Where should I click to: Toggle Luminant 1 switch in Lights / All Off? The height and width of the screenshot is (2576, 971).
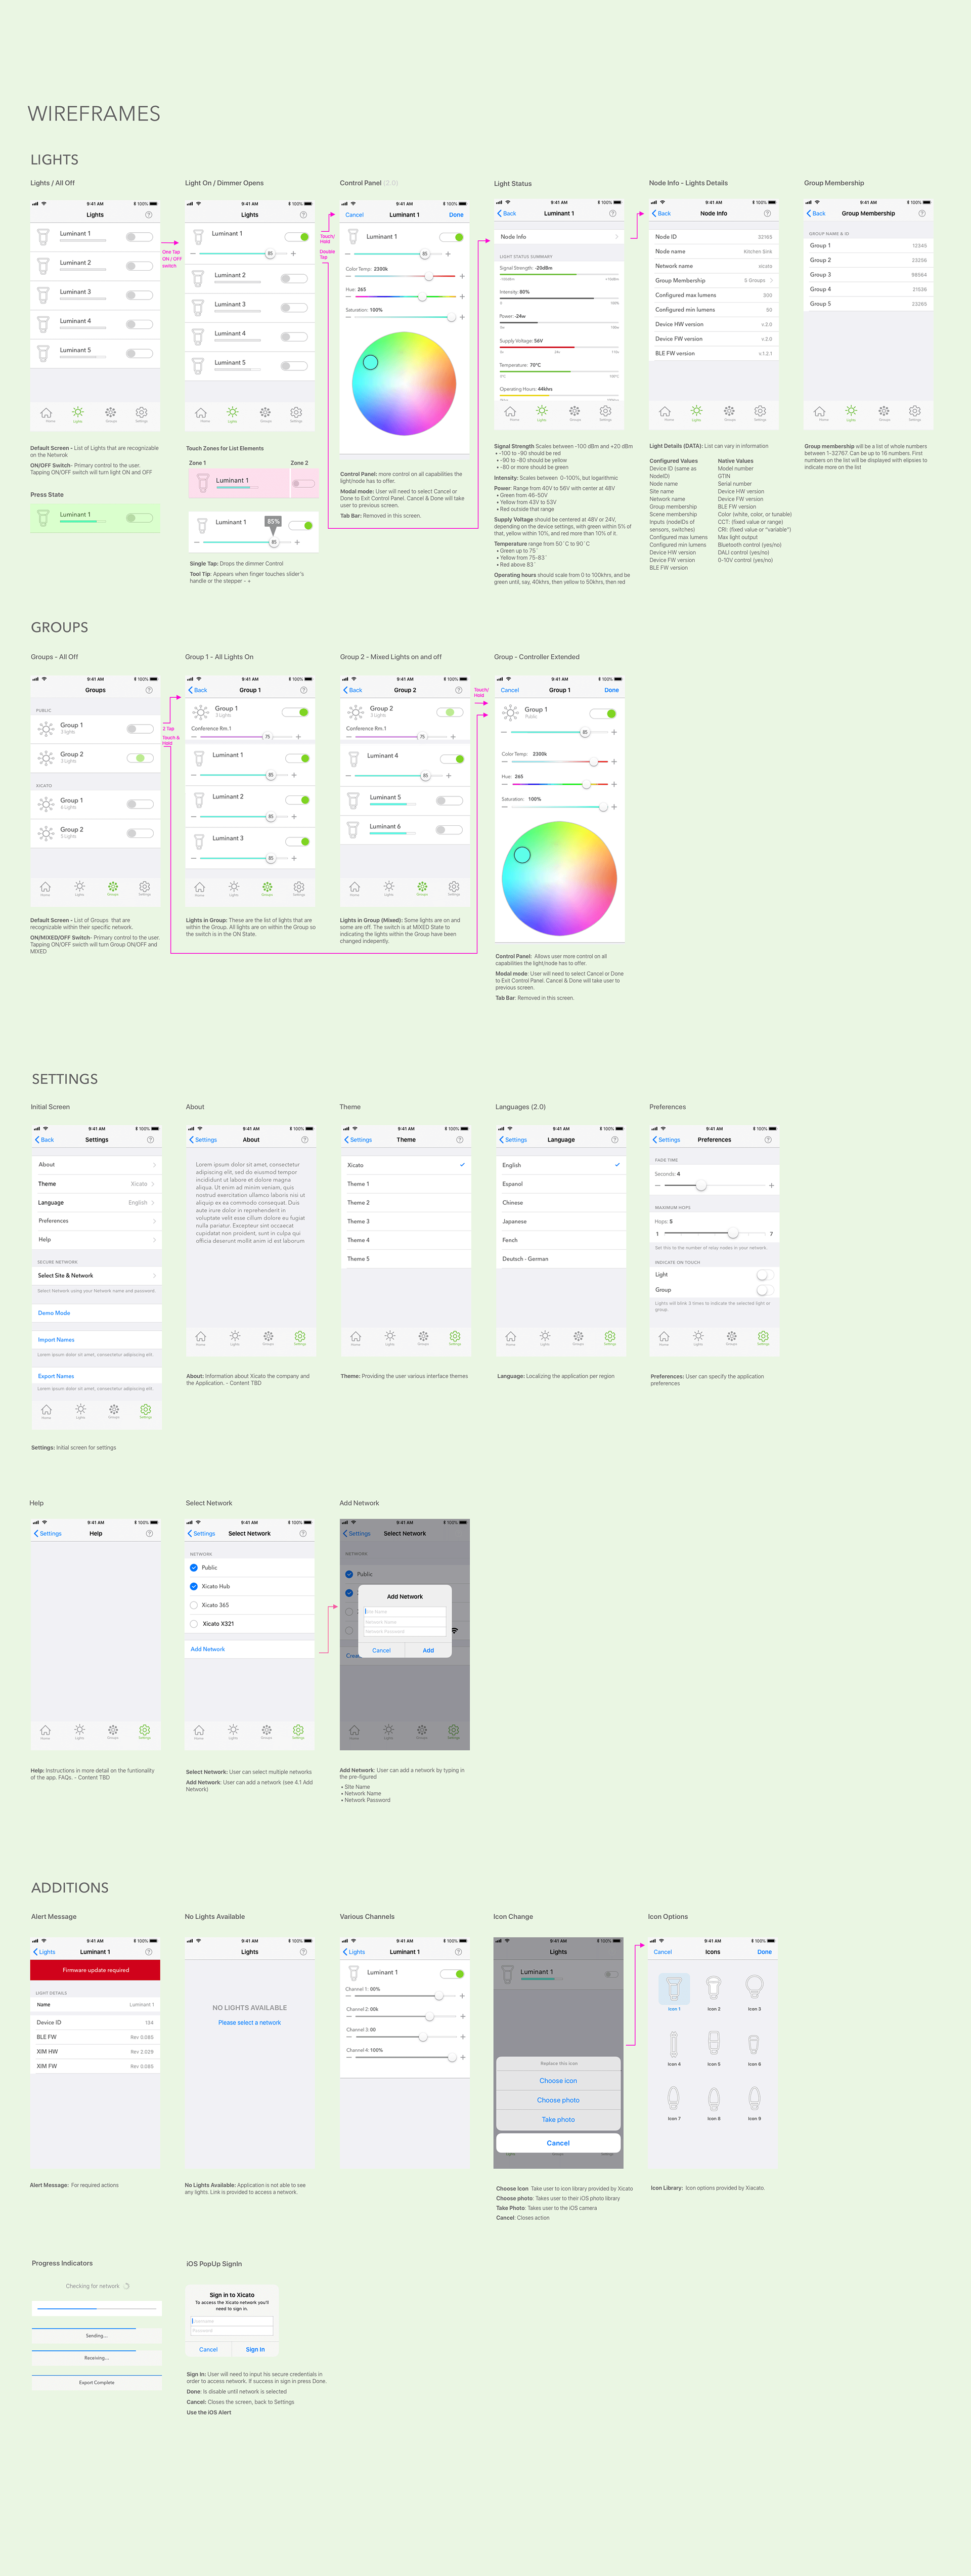click(140, 237)
